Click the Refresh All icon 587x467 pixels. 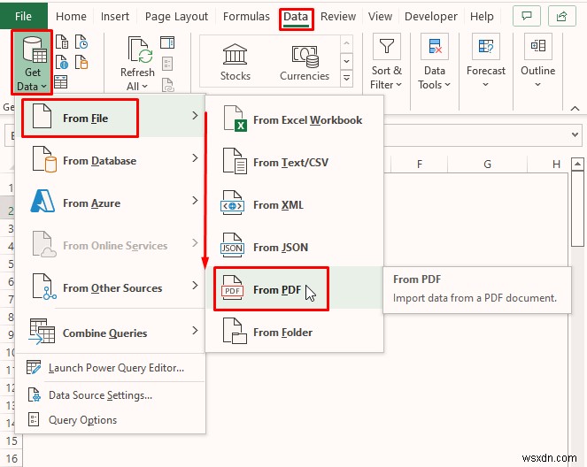[x=140, y=50]
